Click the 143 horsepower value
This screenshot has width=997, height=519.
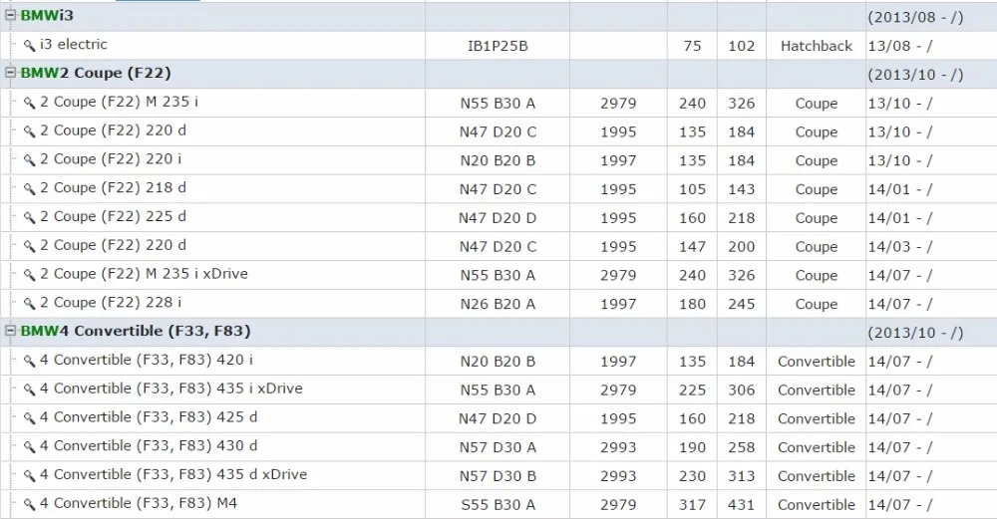pos(742,189)
